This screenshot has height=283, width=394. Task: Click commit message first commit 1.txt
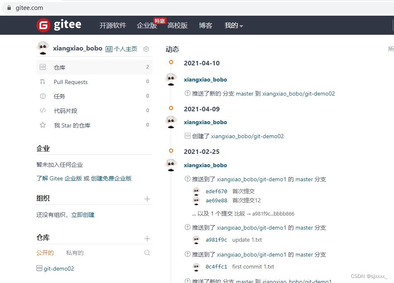pos(253,267)
